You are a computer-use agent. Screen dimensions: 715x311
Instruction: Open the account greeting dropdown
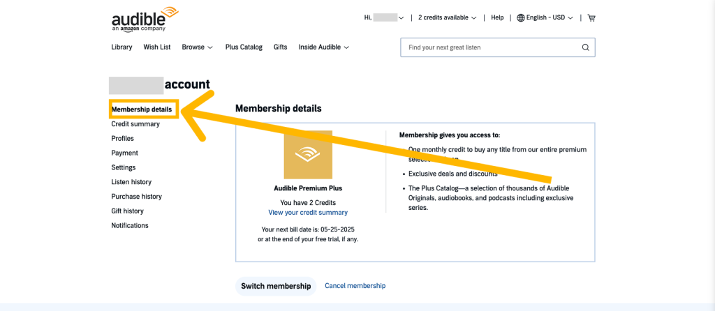384,17
